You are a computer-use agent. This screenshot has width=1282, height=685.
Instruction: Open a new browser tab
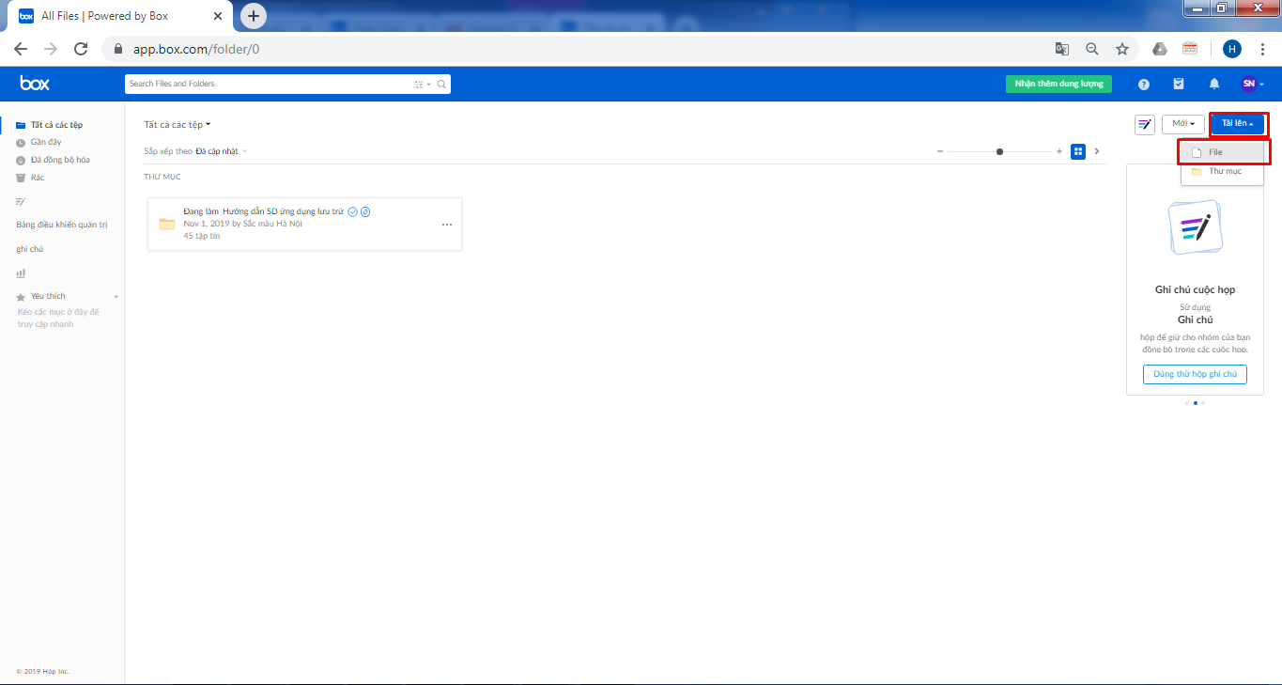coord(253,16)
